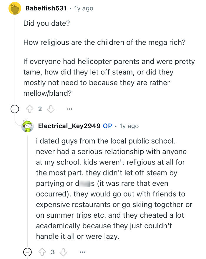The height and width of the screenshot is (259, 206).
Task: Click Babelfish531's vote count of 2
Action: [40, 109]
